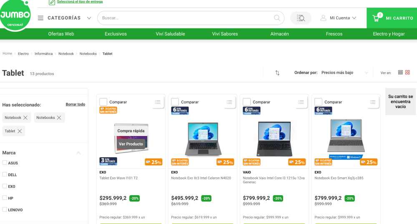The width and height of the screenshot is (417, 224).
Task: Open the Viví Sabores menu
Action: [225, 34]
